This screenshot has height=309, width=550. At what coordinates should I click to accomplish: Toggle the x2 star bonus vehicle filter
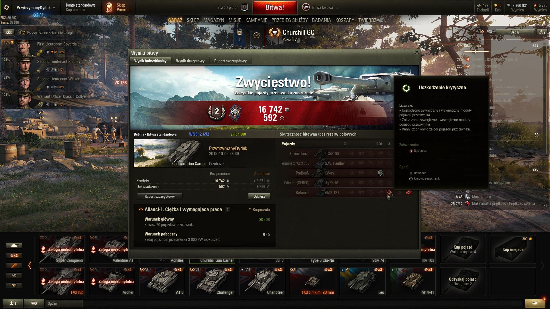pyautogui.click(x=14, y=255)
